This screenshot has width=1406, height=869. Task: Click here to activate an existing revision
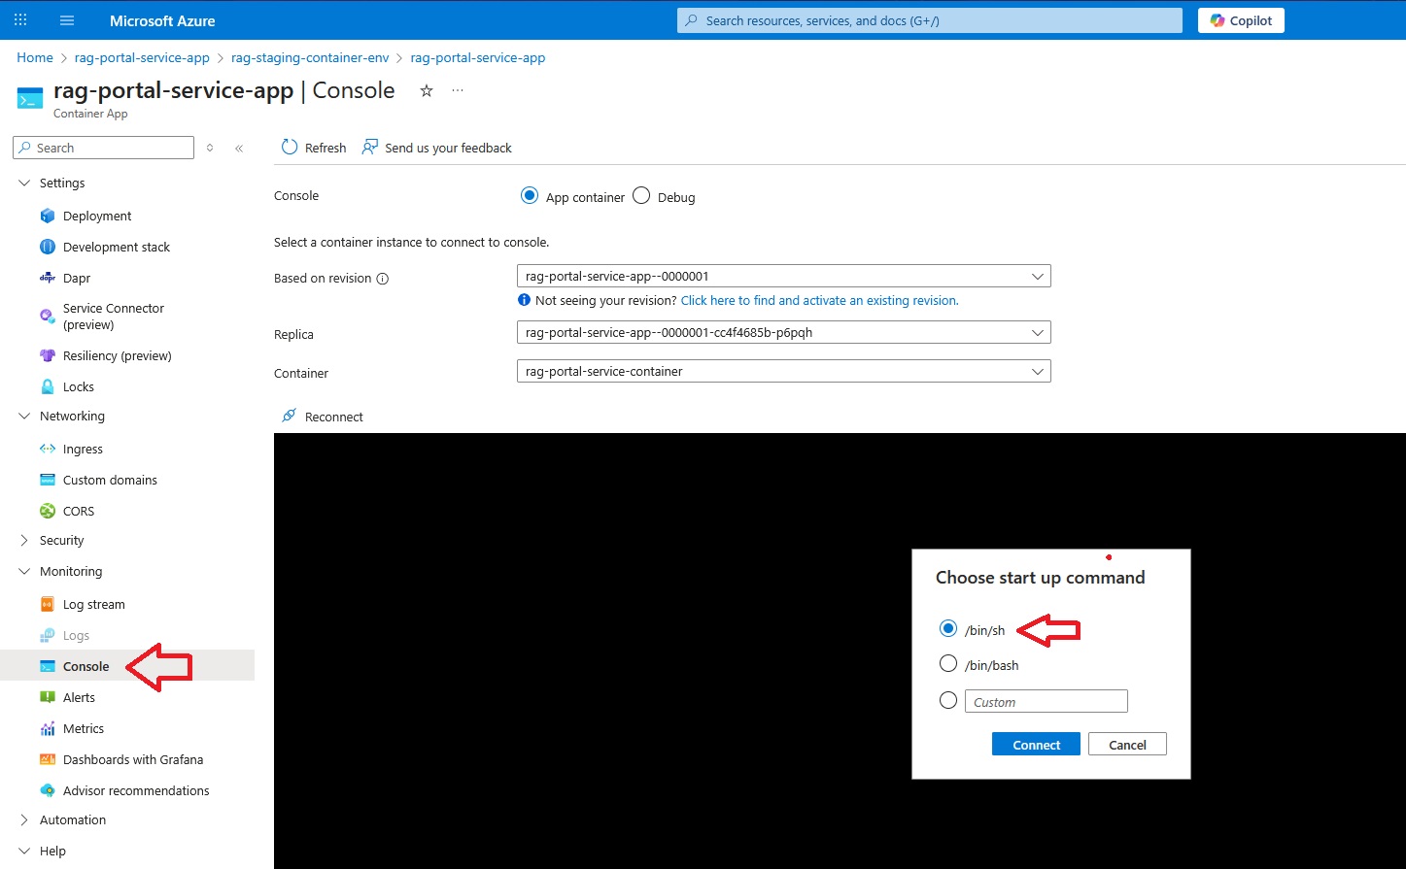click(818, 300)
